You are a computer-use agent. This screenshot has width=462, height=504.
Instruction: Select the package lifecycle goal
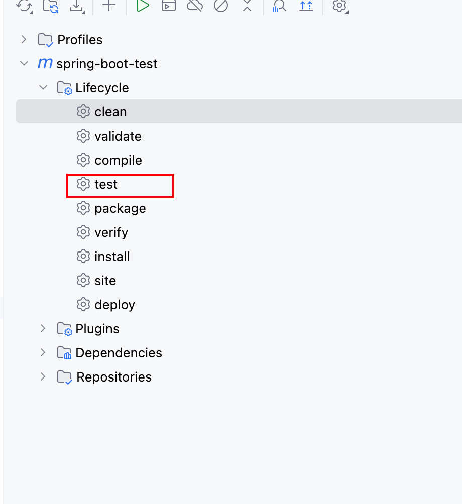pyautogui.click(x=120, y=208)
